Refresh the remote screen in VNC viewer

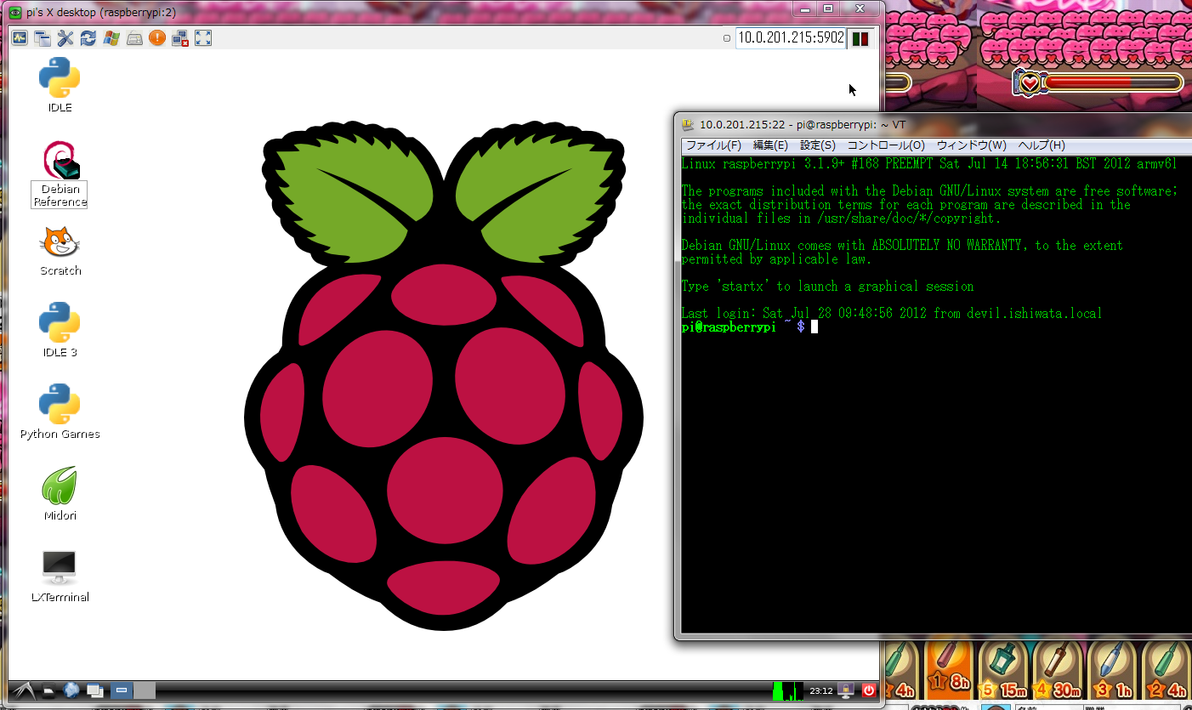(88, 37)
